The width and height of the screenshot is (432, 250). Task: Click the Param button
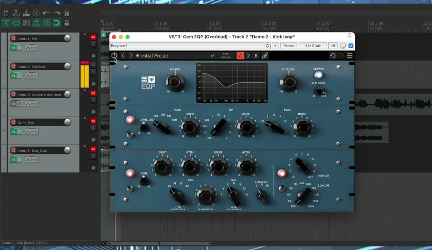pos(288,45)
